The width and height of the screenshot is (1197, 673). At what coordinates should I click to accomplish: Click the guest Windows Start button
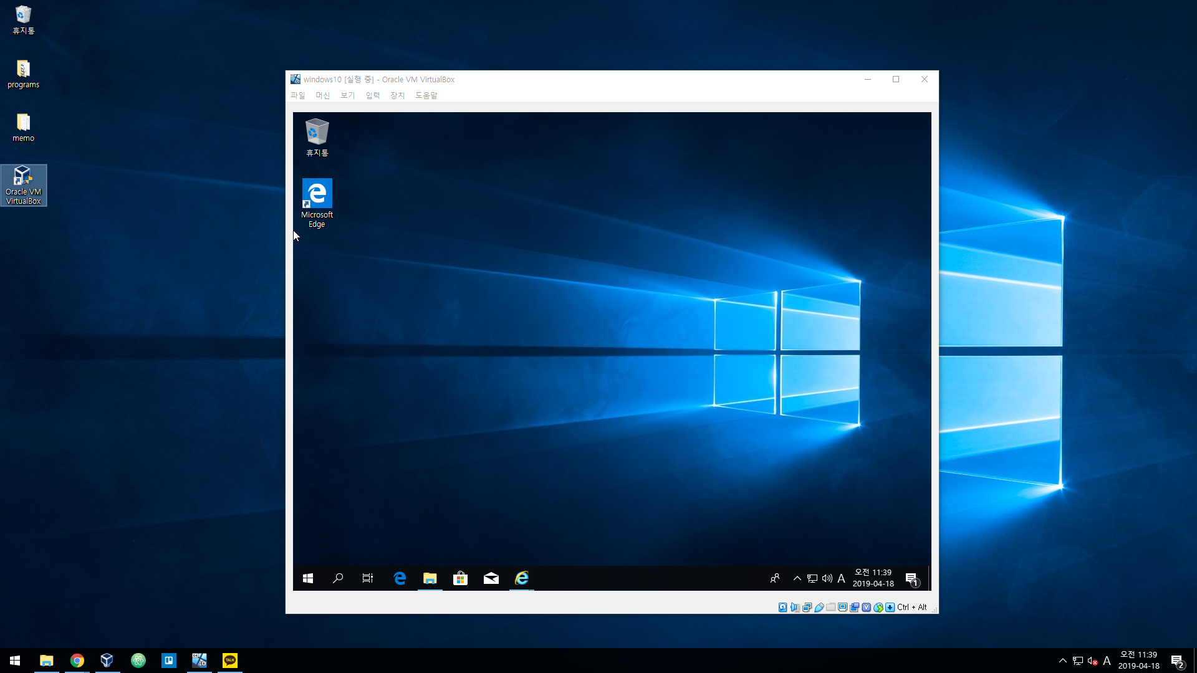click(308, 578)
